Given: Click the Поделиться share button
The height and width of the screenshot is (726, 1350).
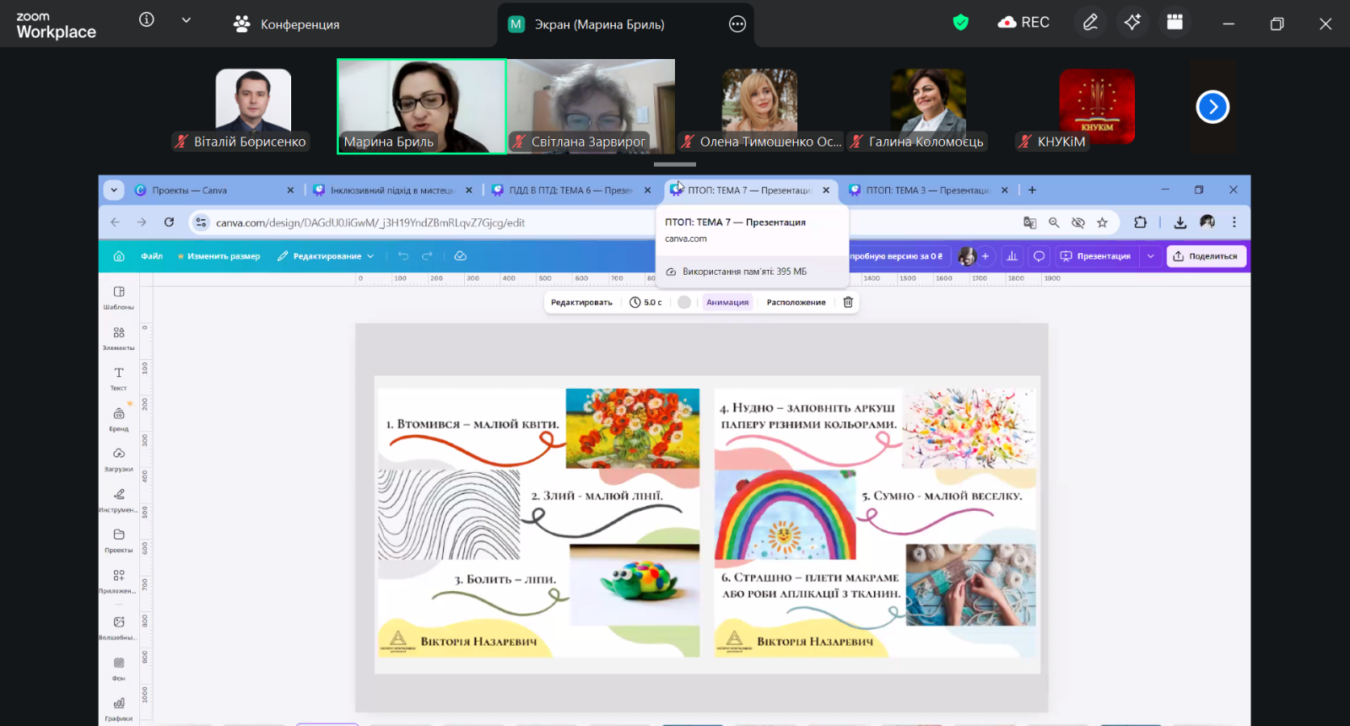Looking at the screenshot, I should click(x=1205, y=256).
